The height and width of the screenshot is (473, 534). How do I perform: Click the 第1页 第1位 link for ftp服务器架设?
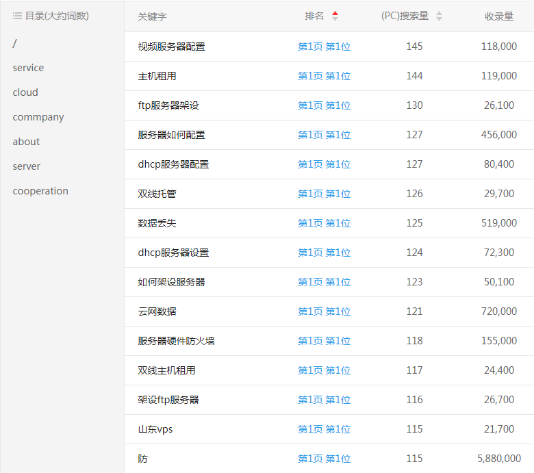click(324, 105)
